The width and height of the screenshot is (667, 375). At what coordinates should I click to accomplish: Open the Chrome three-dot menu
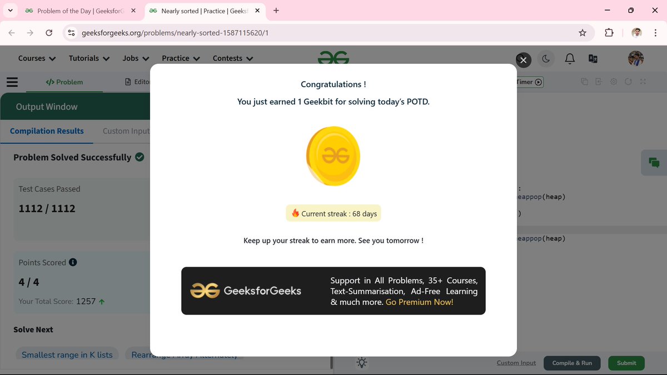click(656, 33)
